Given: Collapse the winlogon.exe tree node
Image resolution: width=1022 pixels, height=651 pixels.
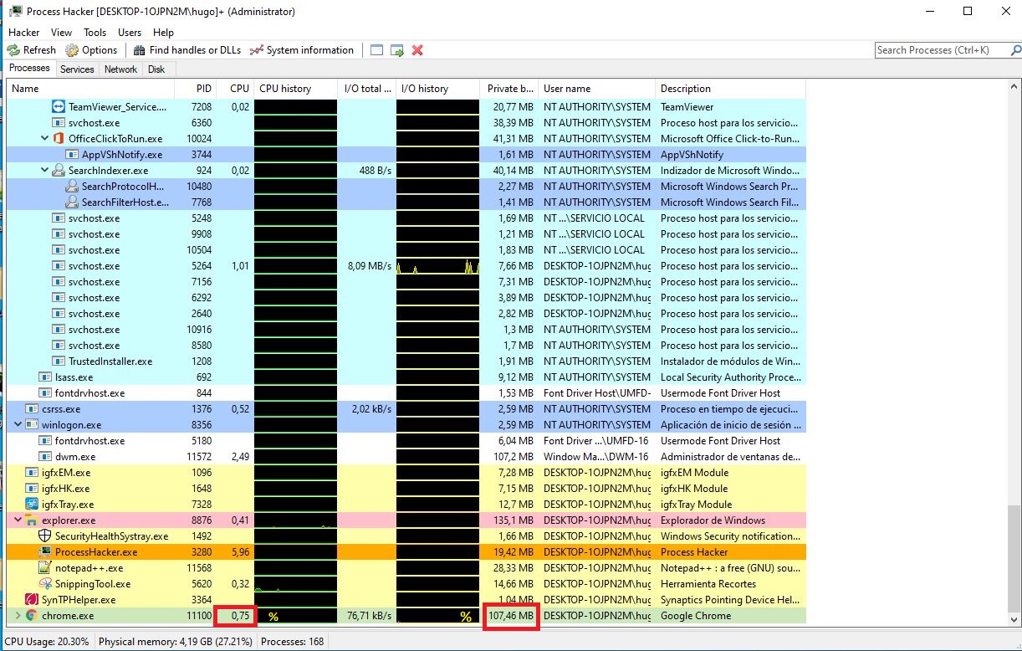Looking at the screenshot, I should click(18, 425).
